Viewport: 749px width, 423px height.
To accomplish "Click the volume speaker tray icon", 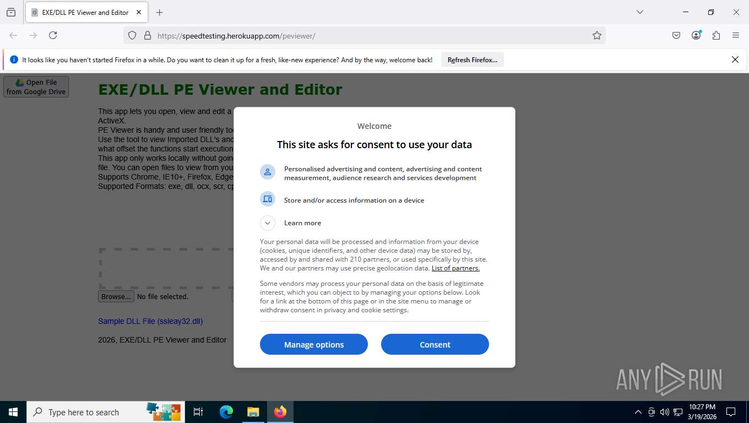I will [x=664, y=412].
